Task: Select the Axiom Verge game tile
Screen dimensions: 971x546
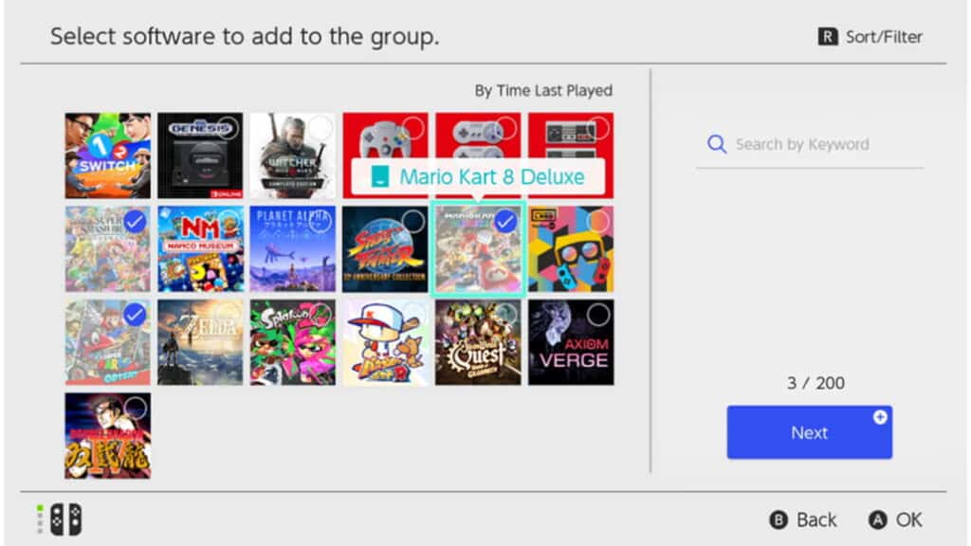Action: [571, 341]
